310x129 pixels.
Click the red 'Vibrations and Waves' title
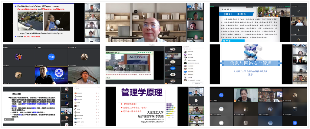(x=53, y=9)
